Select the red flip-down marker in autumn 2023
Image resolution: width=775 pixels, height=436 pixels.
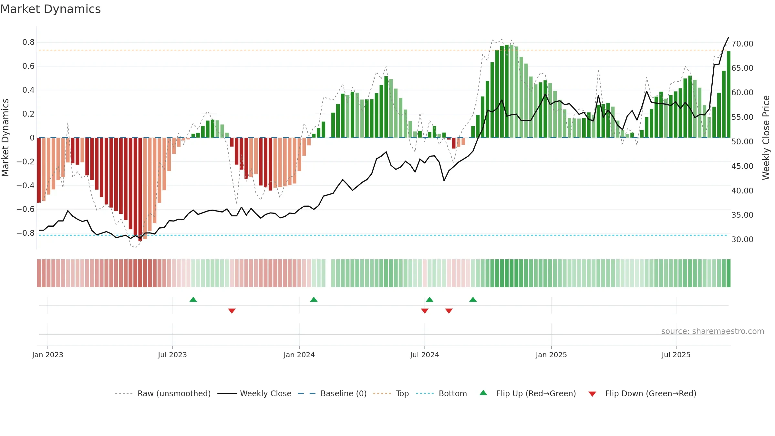(232, 311)
